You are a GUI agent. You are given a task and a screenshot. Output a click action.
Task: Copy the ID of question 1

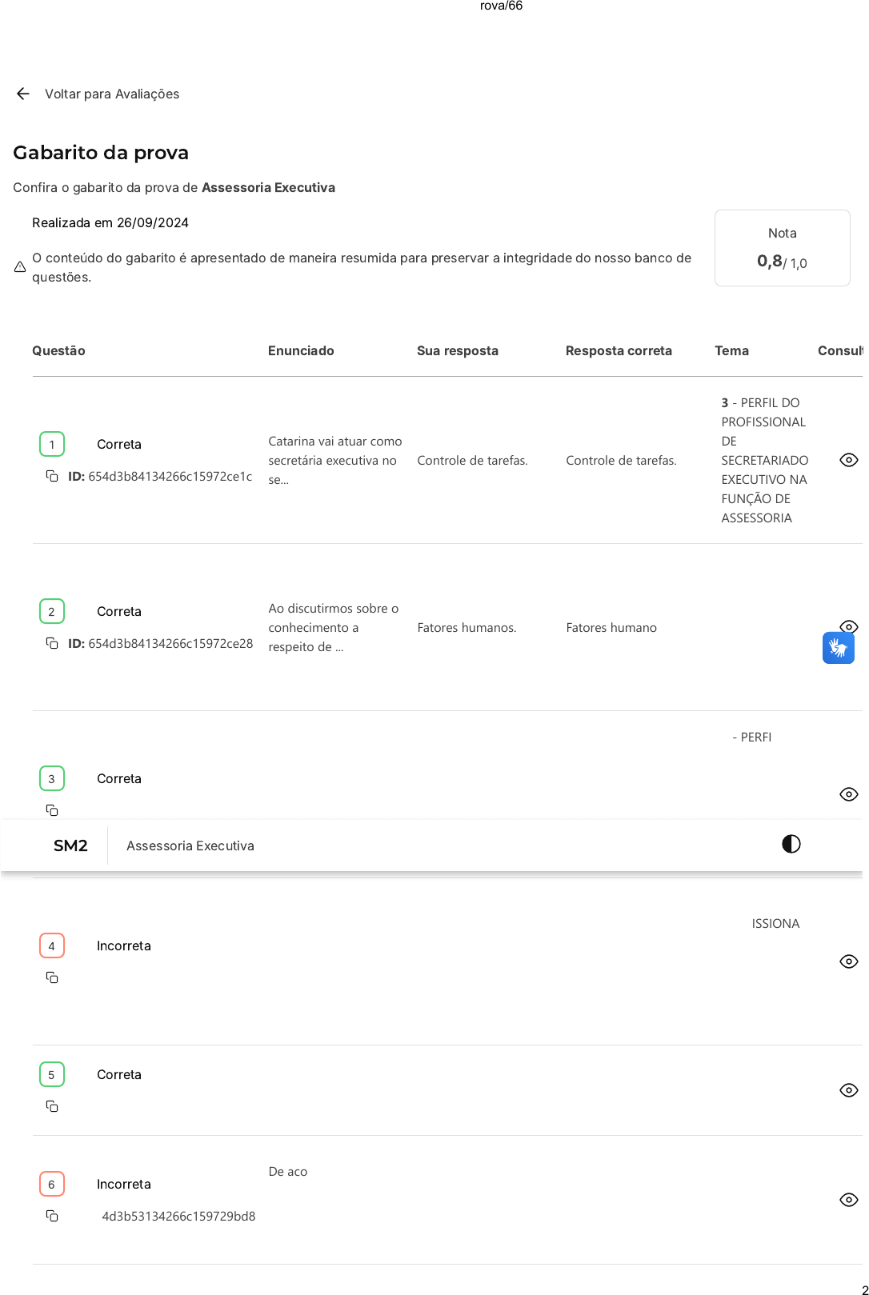click(x=52, y=476)
